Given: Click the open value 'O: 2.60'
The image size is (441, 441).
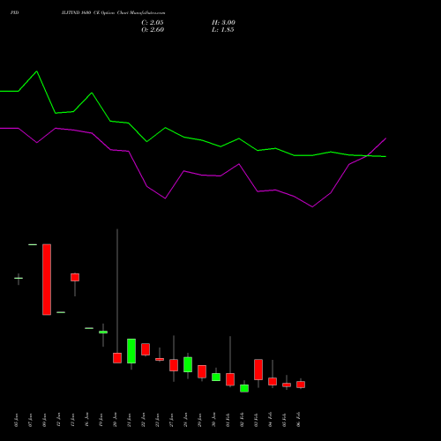Looking at the screenshot, I should coord(153,30).
